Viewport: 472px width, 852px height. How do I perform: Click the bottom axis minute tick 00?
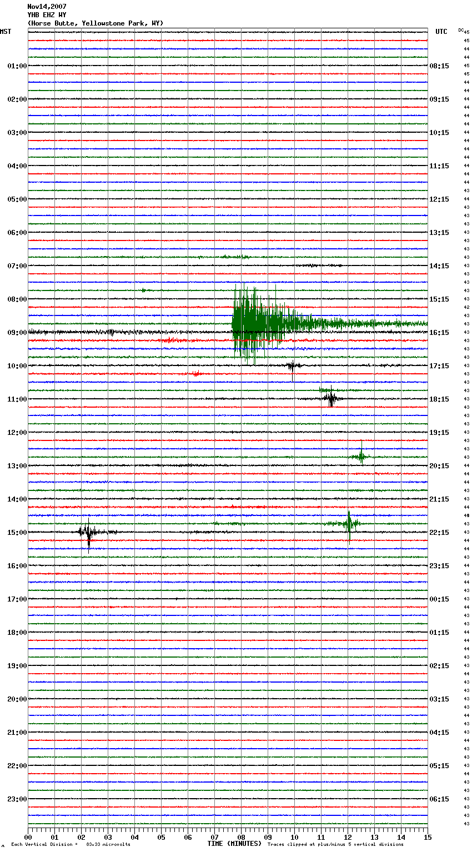[28, 837]
